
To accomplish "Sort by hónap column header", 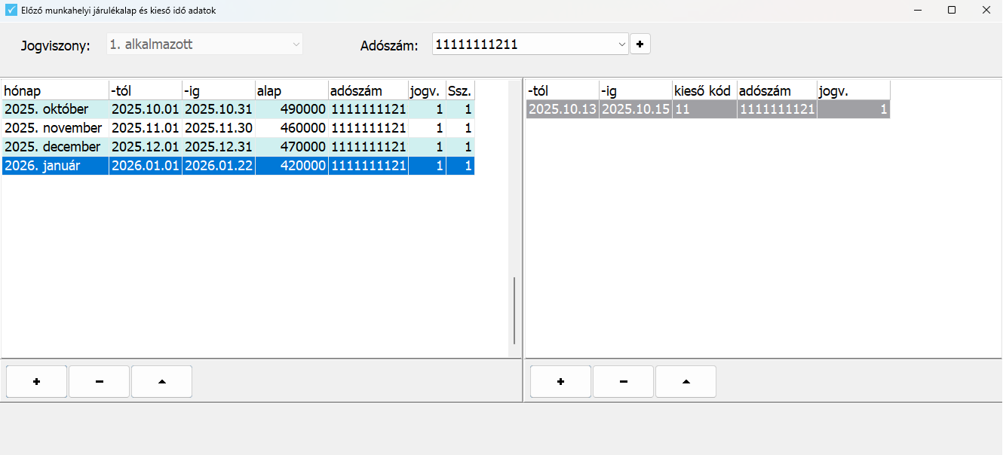I will coord(54,90).
